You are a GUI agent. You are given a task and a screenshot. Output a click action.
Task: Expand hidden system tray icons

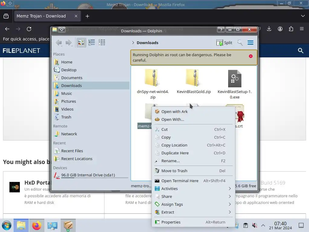[x=263, y=225]
